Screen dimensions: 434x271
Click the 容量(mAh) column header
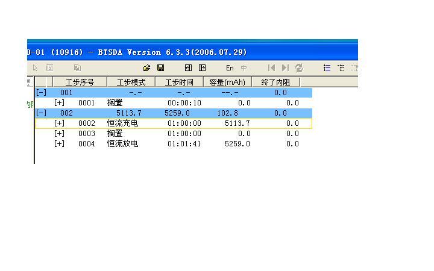(x=227, y=82)
